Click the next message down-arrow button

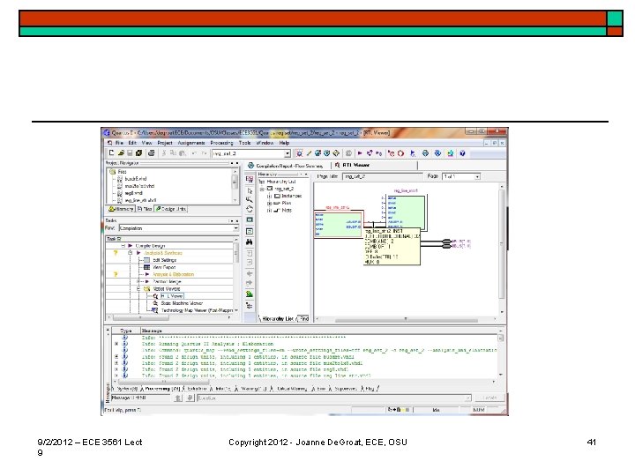pyautogui.click(x=190, y=398)
